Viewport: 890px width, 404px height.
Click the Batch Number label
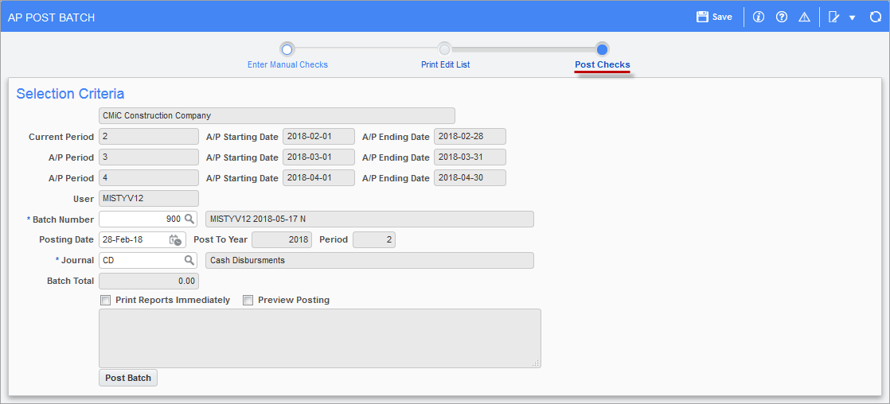tap(63, 219)
